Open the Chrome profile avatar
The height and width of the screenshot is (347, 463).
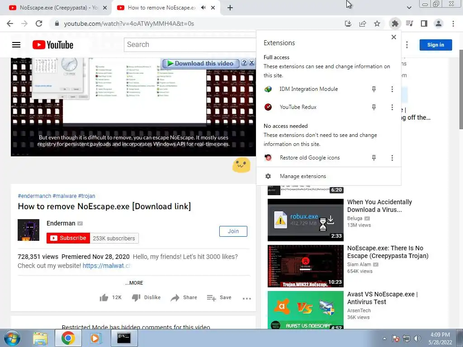pyautogui.click(x=439, y=23)
